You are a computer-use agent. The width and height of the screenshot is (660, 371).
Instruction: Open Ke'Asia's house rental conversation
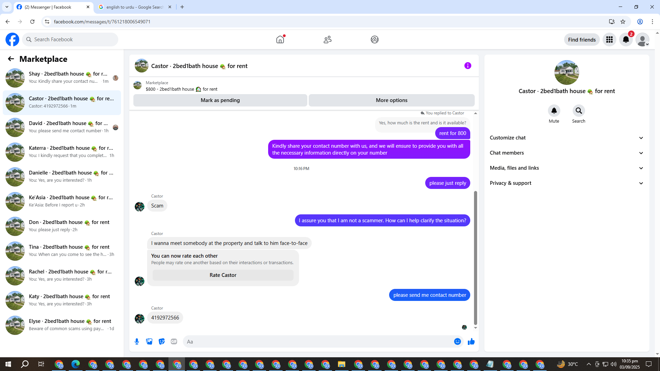[62, 201]
